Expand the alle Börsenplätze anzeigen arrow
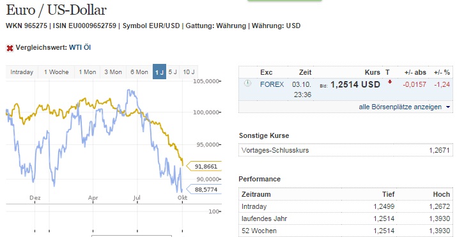 (448, 107)
